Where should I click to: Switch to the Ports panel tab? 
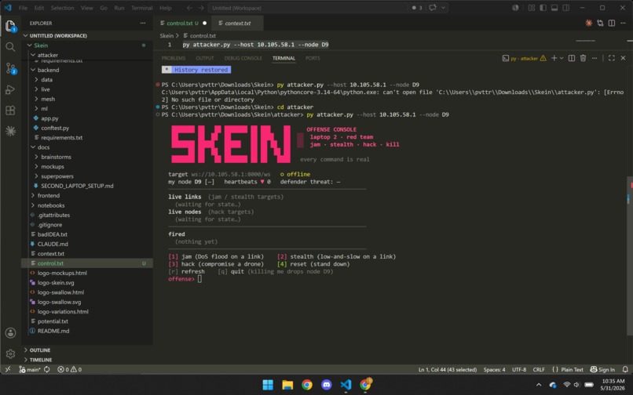pos(313,58)
